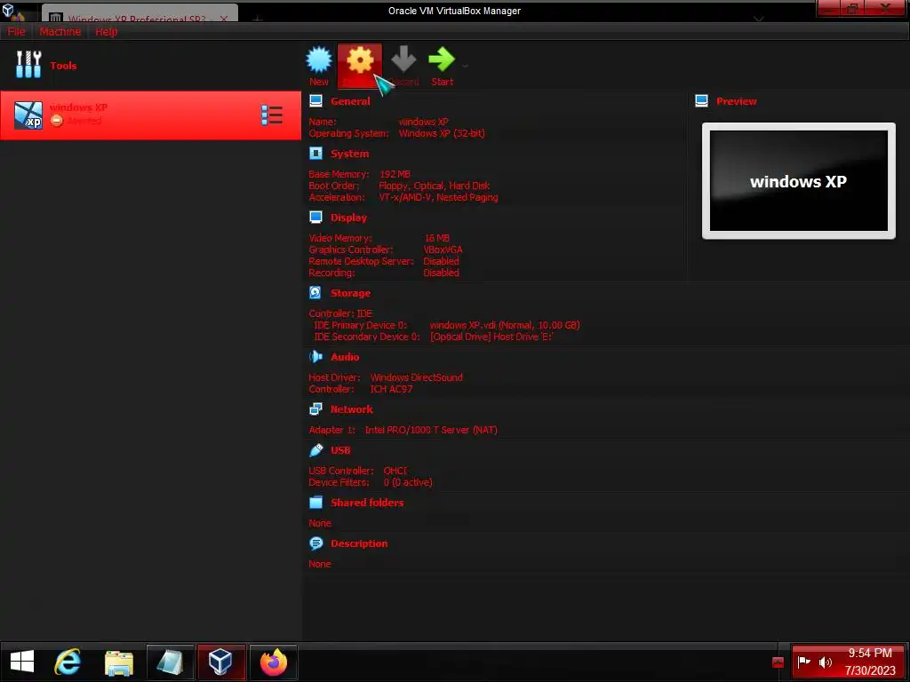This screenshot has height=682, width=910.
Task: Open the Machine menu
Action: coord(60,31)
